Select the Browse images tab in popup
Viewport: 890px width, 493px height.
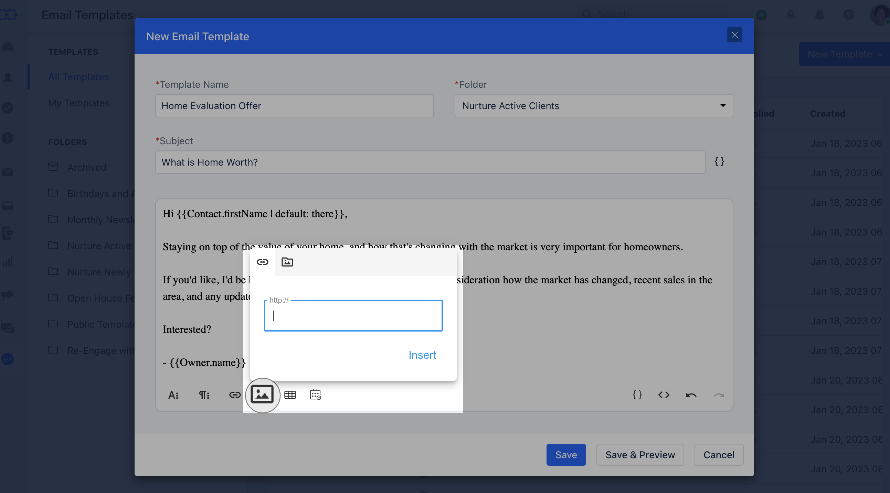tap(287, 262)
